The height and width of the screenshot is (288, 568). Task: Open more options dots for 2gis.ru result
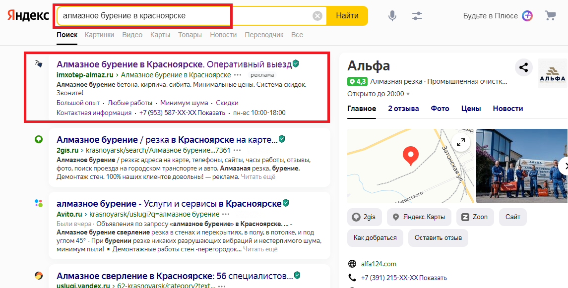pos(237,150)
